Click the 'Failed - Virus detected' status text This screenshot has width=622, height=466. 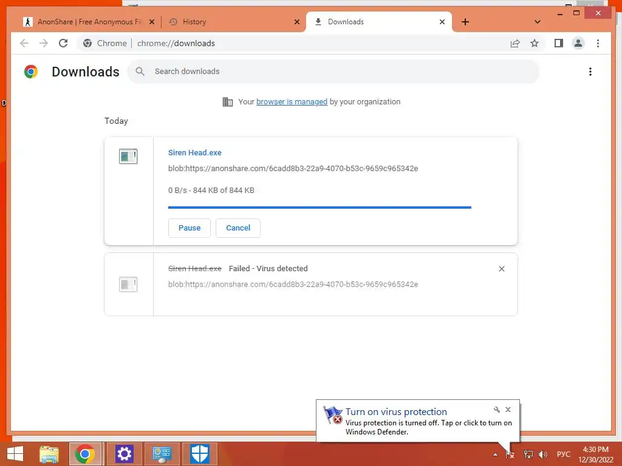tap(268, 269)
